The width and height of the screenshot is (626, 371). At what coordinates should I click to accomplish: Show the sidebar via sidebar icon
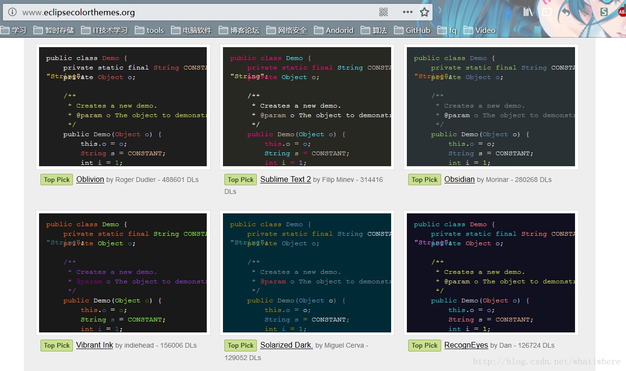pos(547,12)
